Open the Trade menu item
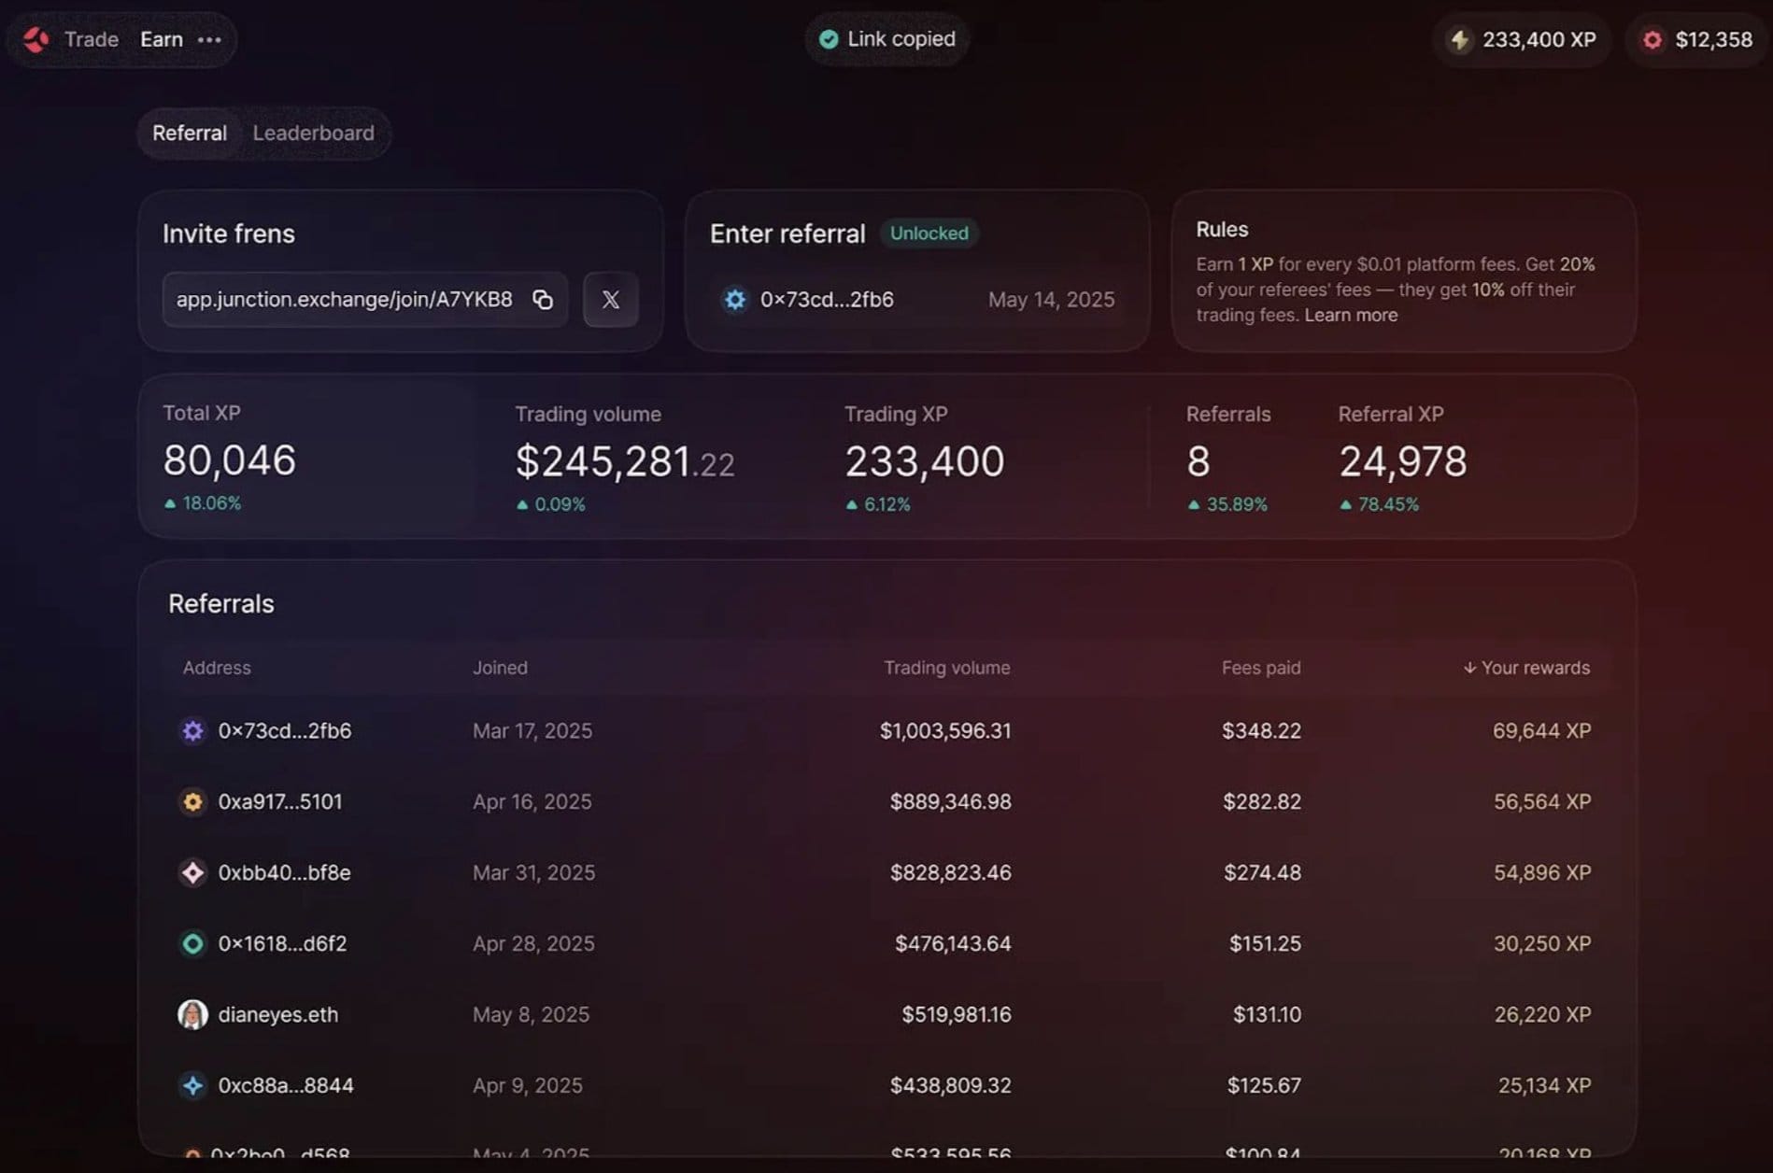1773x1173 pixels. coord(92,39)
